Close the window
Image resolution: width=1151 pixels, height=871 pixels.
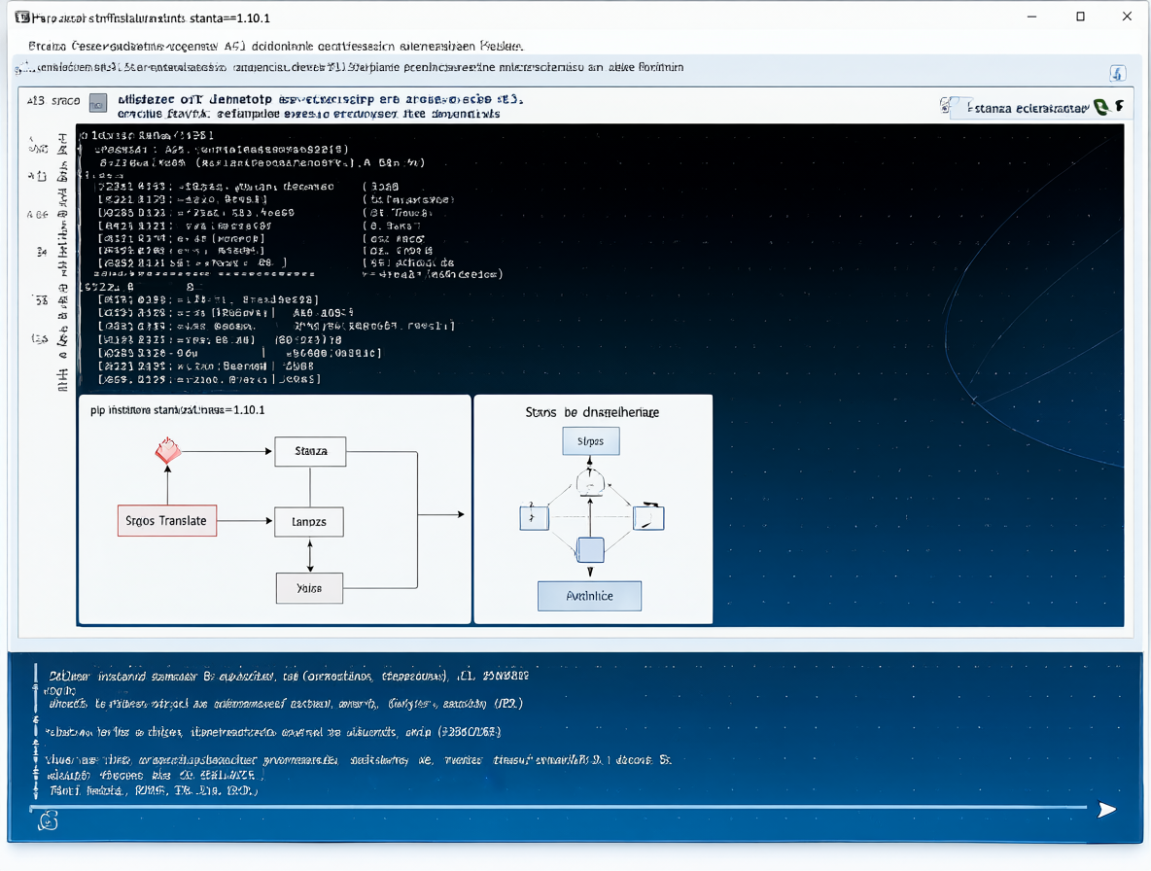(x=1127, y=17)
